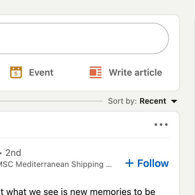Screen dimensions: 195x195
Task: Click the orange Write article icon
Action: pos(96,72)
